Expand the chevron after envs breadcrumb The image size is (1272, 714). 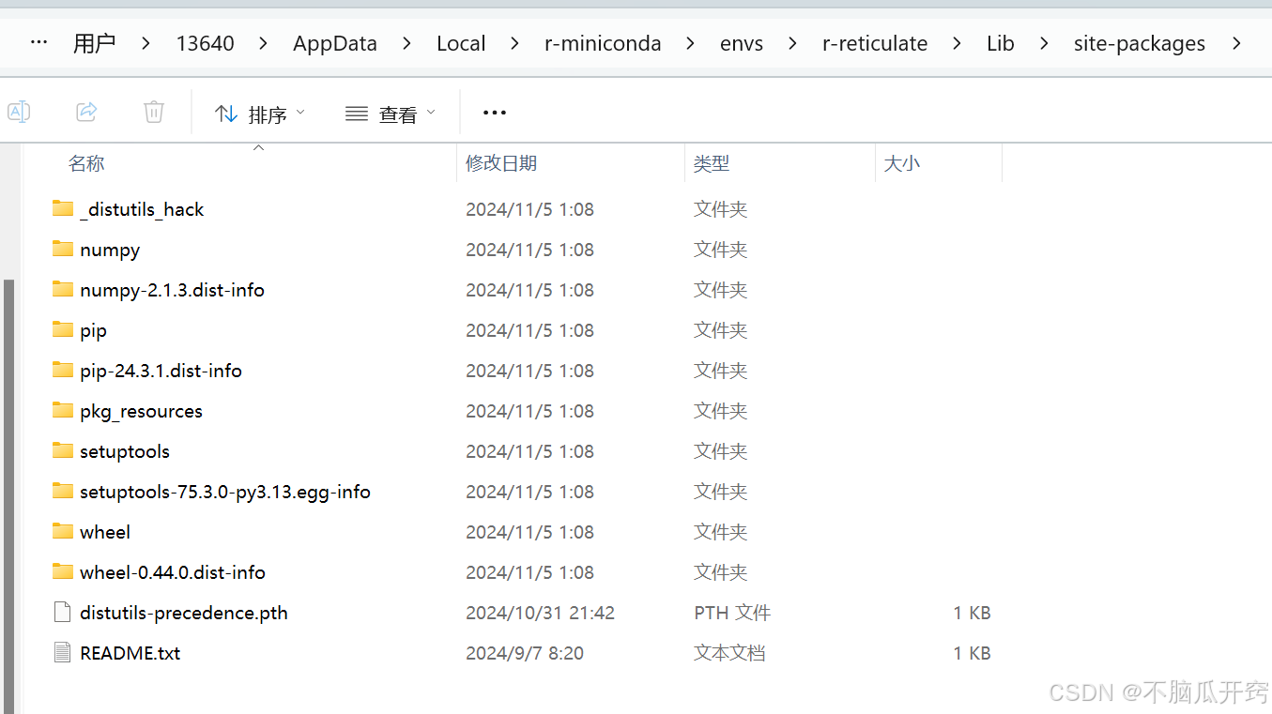[x=793, y=43]
